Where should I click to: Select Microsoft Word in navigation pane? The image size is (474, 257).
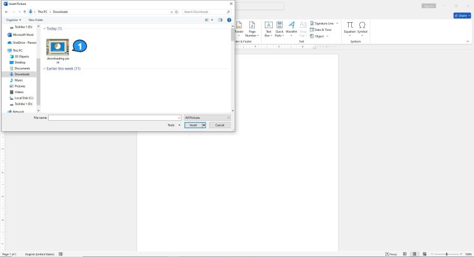tap(20, 35)
